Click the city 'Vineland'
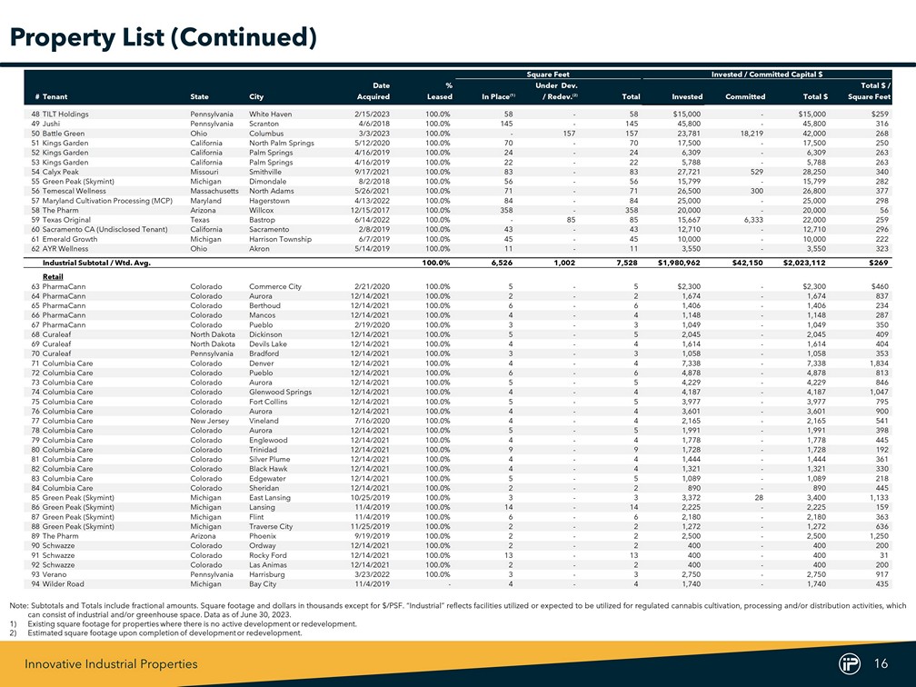The width and height of the screenshot is (916, 687). click(x=264, y=421)
